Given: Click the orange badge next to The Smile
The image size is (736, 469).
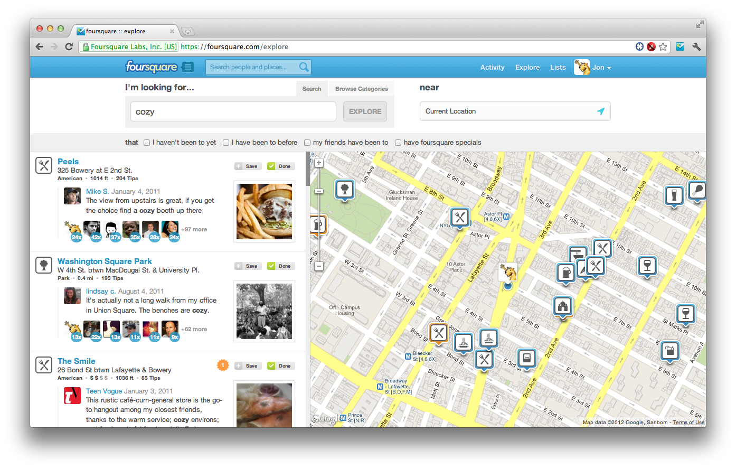Looking at the screenshot, I should click(223, 365).
